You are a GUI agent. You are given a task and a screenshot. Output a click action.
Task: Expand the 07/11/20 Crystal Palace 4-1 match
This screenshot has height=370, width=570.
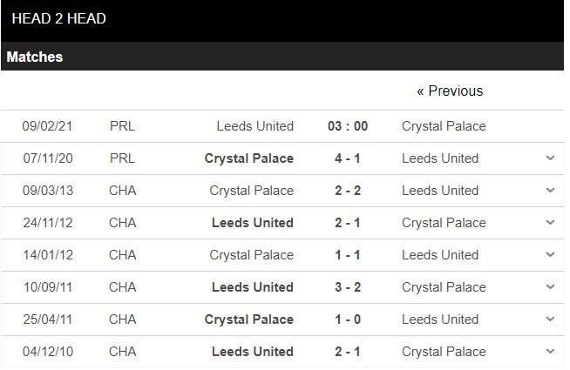pyautogui.click(x=549, y=158)
